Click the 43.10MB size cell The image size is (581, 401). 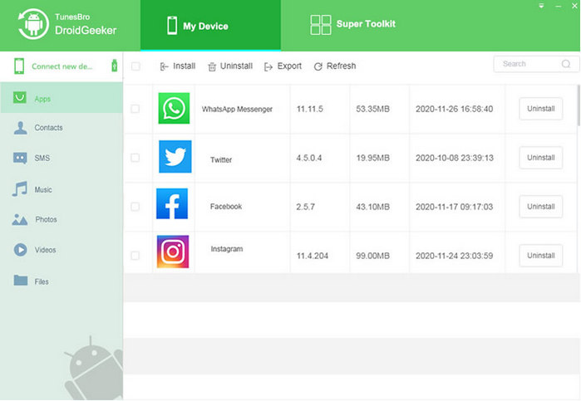click(372, 207)
